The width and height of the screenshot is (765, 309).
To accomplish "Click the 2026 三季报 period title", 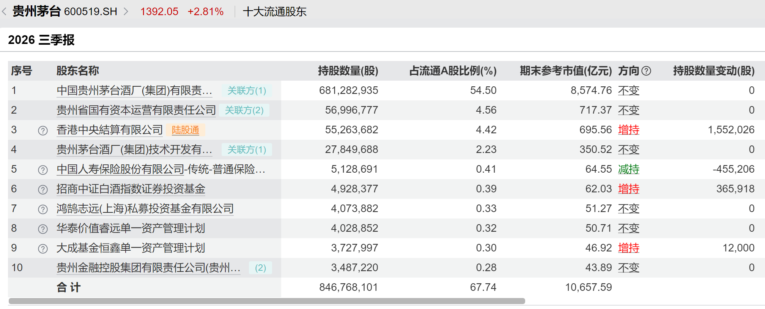I will pyautogui.click(x=41, y=40).
